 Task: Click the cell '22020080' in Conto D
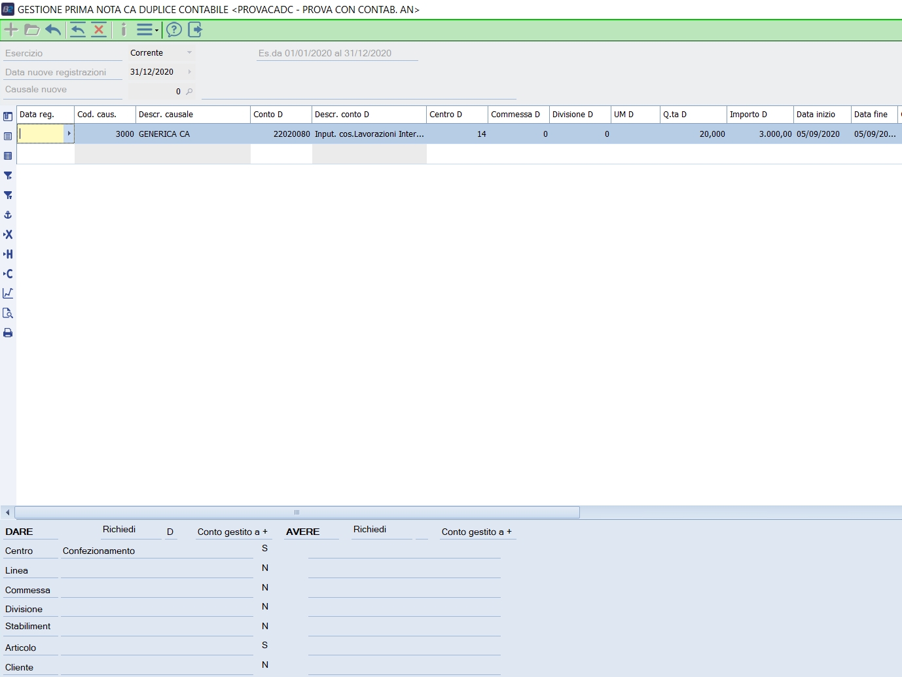[x=281, y=134]
